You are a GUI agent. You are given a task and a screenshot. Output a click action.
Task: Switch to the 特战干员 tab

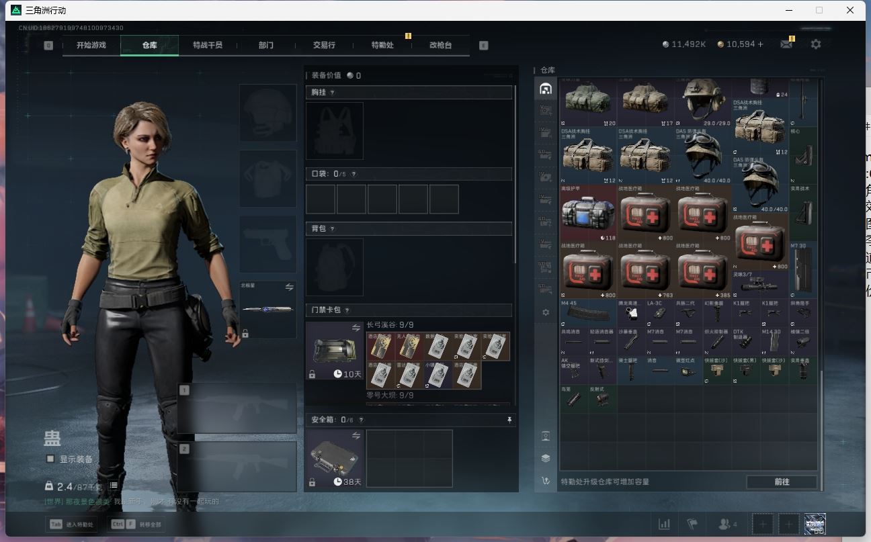click(x=207, y=45)
